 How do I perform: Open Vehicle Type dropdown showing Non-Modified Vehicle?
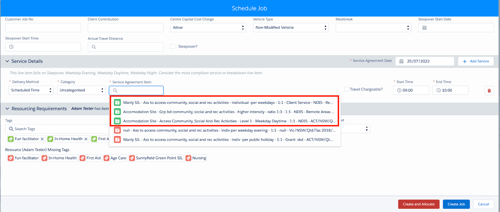coord(291,27)
